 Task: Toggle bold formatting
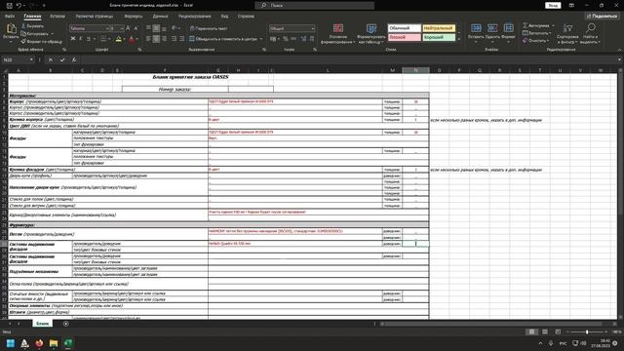coord(73,39)
